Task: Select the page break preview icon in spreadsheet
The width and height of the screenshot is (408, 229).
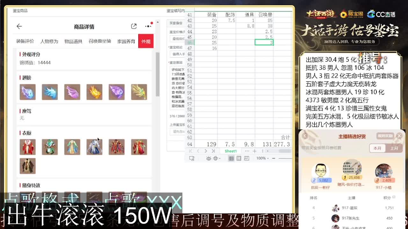Action: [247, 158]
